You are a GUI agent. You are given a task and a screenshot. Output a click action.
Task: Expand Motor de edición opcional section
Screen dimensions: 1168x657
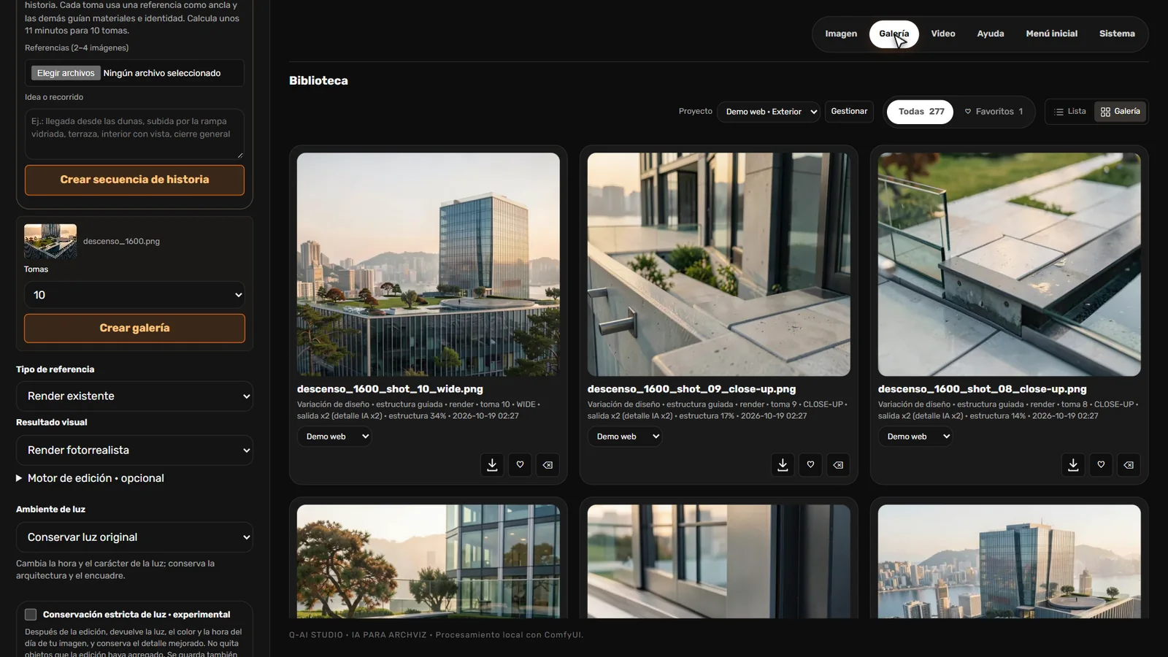[90, 478]
